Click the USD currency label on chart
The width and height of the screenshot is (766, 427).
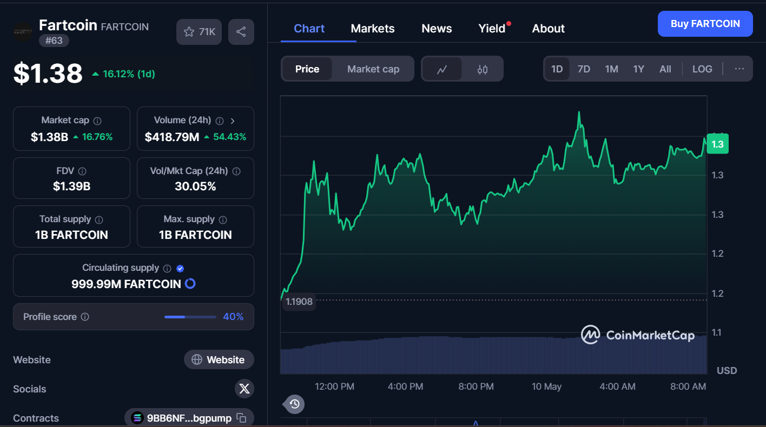(x=727, y=370)
